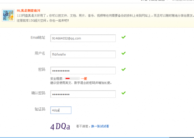Focus the username field containing fhbfwiefw
Image resolution: width=194 pixels, height=138 pixels.
pos(83,54)
